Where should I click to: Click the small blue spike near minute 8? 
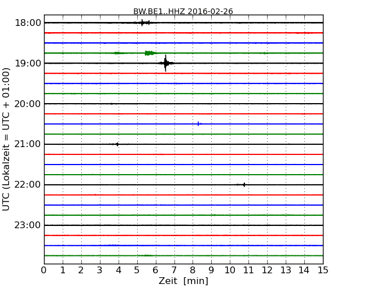[x=199, y=123]
